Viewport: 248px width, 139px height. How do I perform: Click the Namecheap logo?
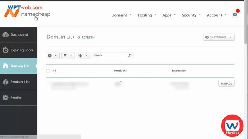tap(27, 13)
